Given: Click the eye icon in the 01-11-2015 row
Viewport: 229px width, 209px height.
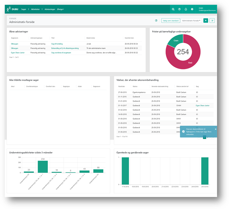Looking at the screenshot, I should coord(197,97).
